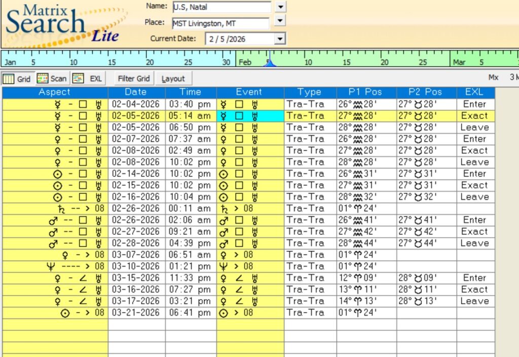Click the blue current-date marker on timeline

tap(270, 63)
